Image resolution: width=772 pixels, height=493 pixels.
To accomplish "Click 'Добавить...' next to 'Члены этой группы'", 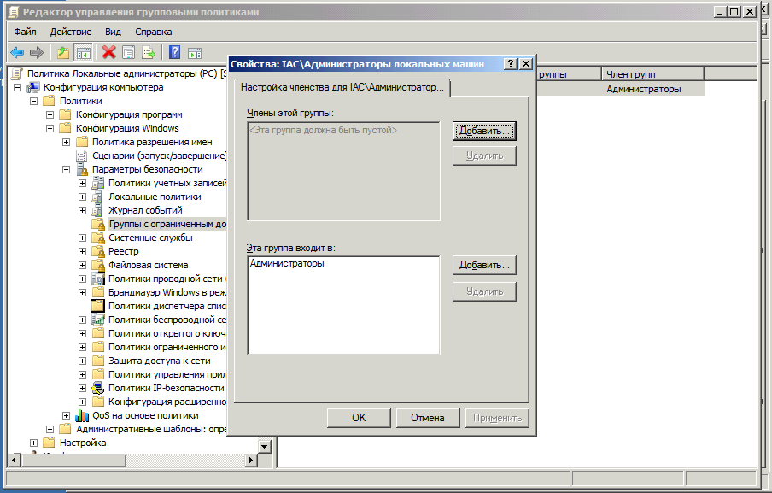I will click(x=484, y=132).
